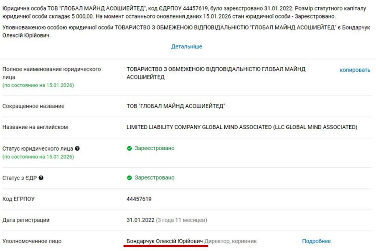Click the registration date 31.01.2022

coord(140,220)
